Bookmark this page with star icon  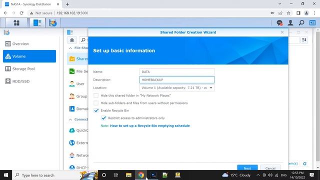[x=288, y=13]
